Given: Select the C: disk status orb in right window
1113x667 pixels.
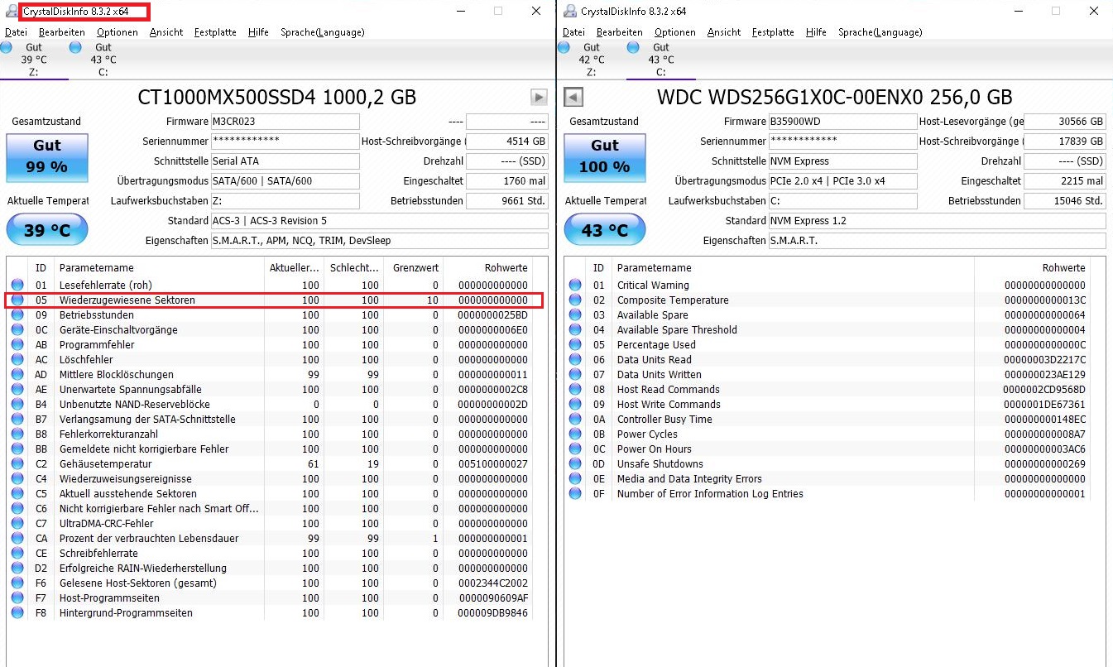Looking at the screenshot, I should pos(634,48).
